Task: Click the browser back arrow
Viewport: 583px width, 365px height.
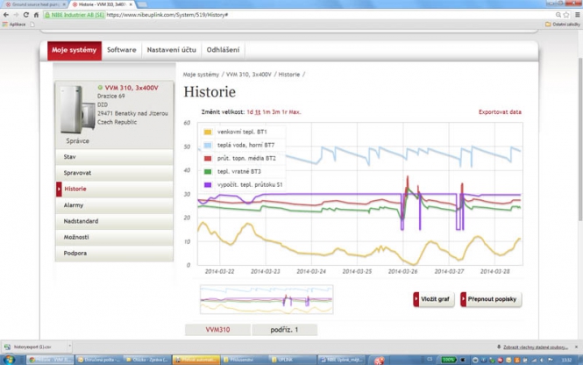Action: [6, 15]
